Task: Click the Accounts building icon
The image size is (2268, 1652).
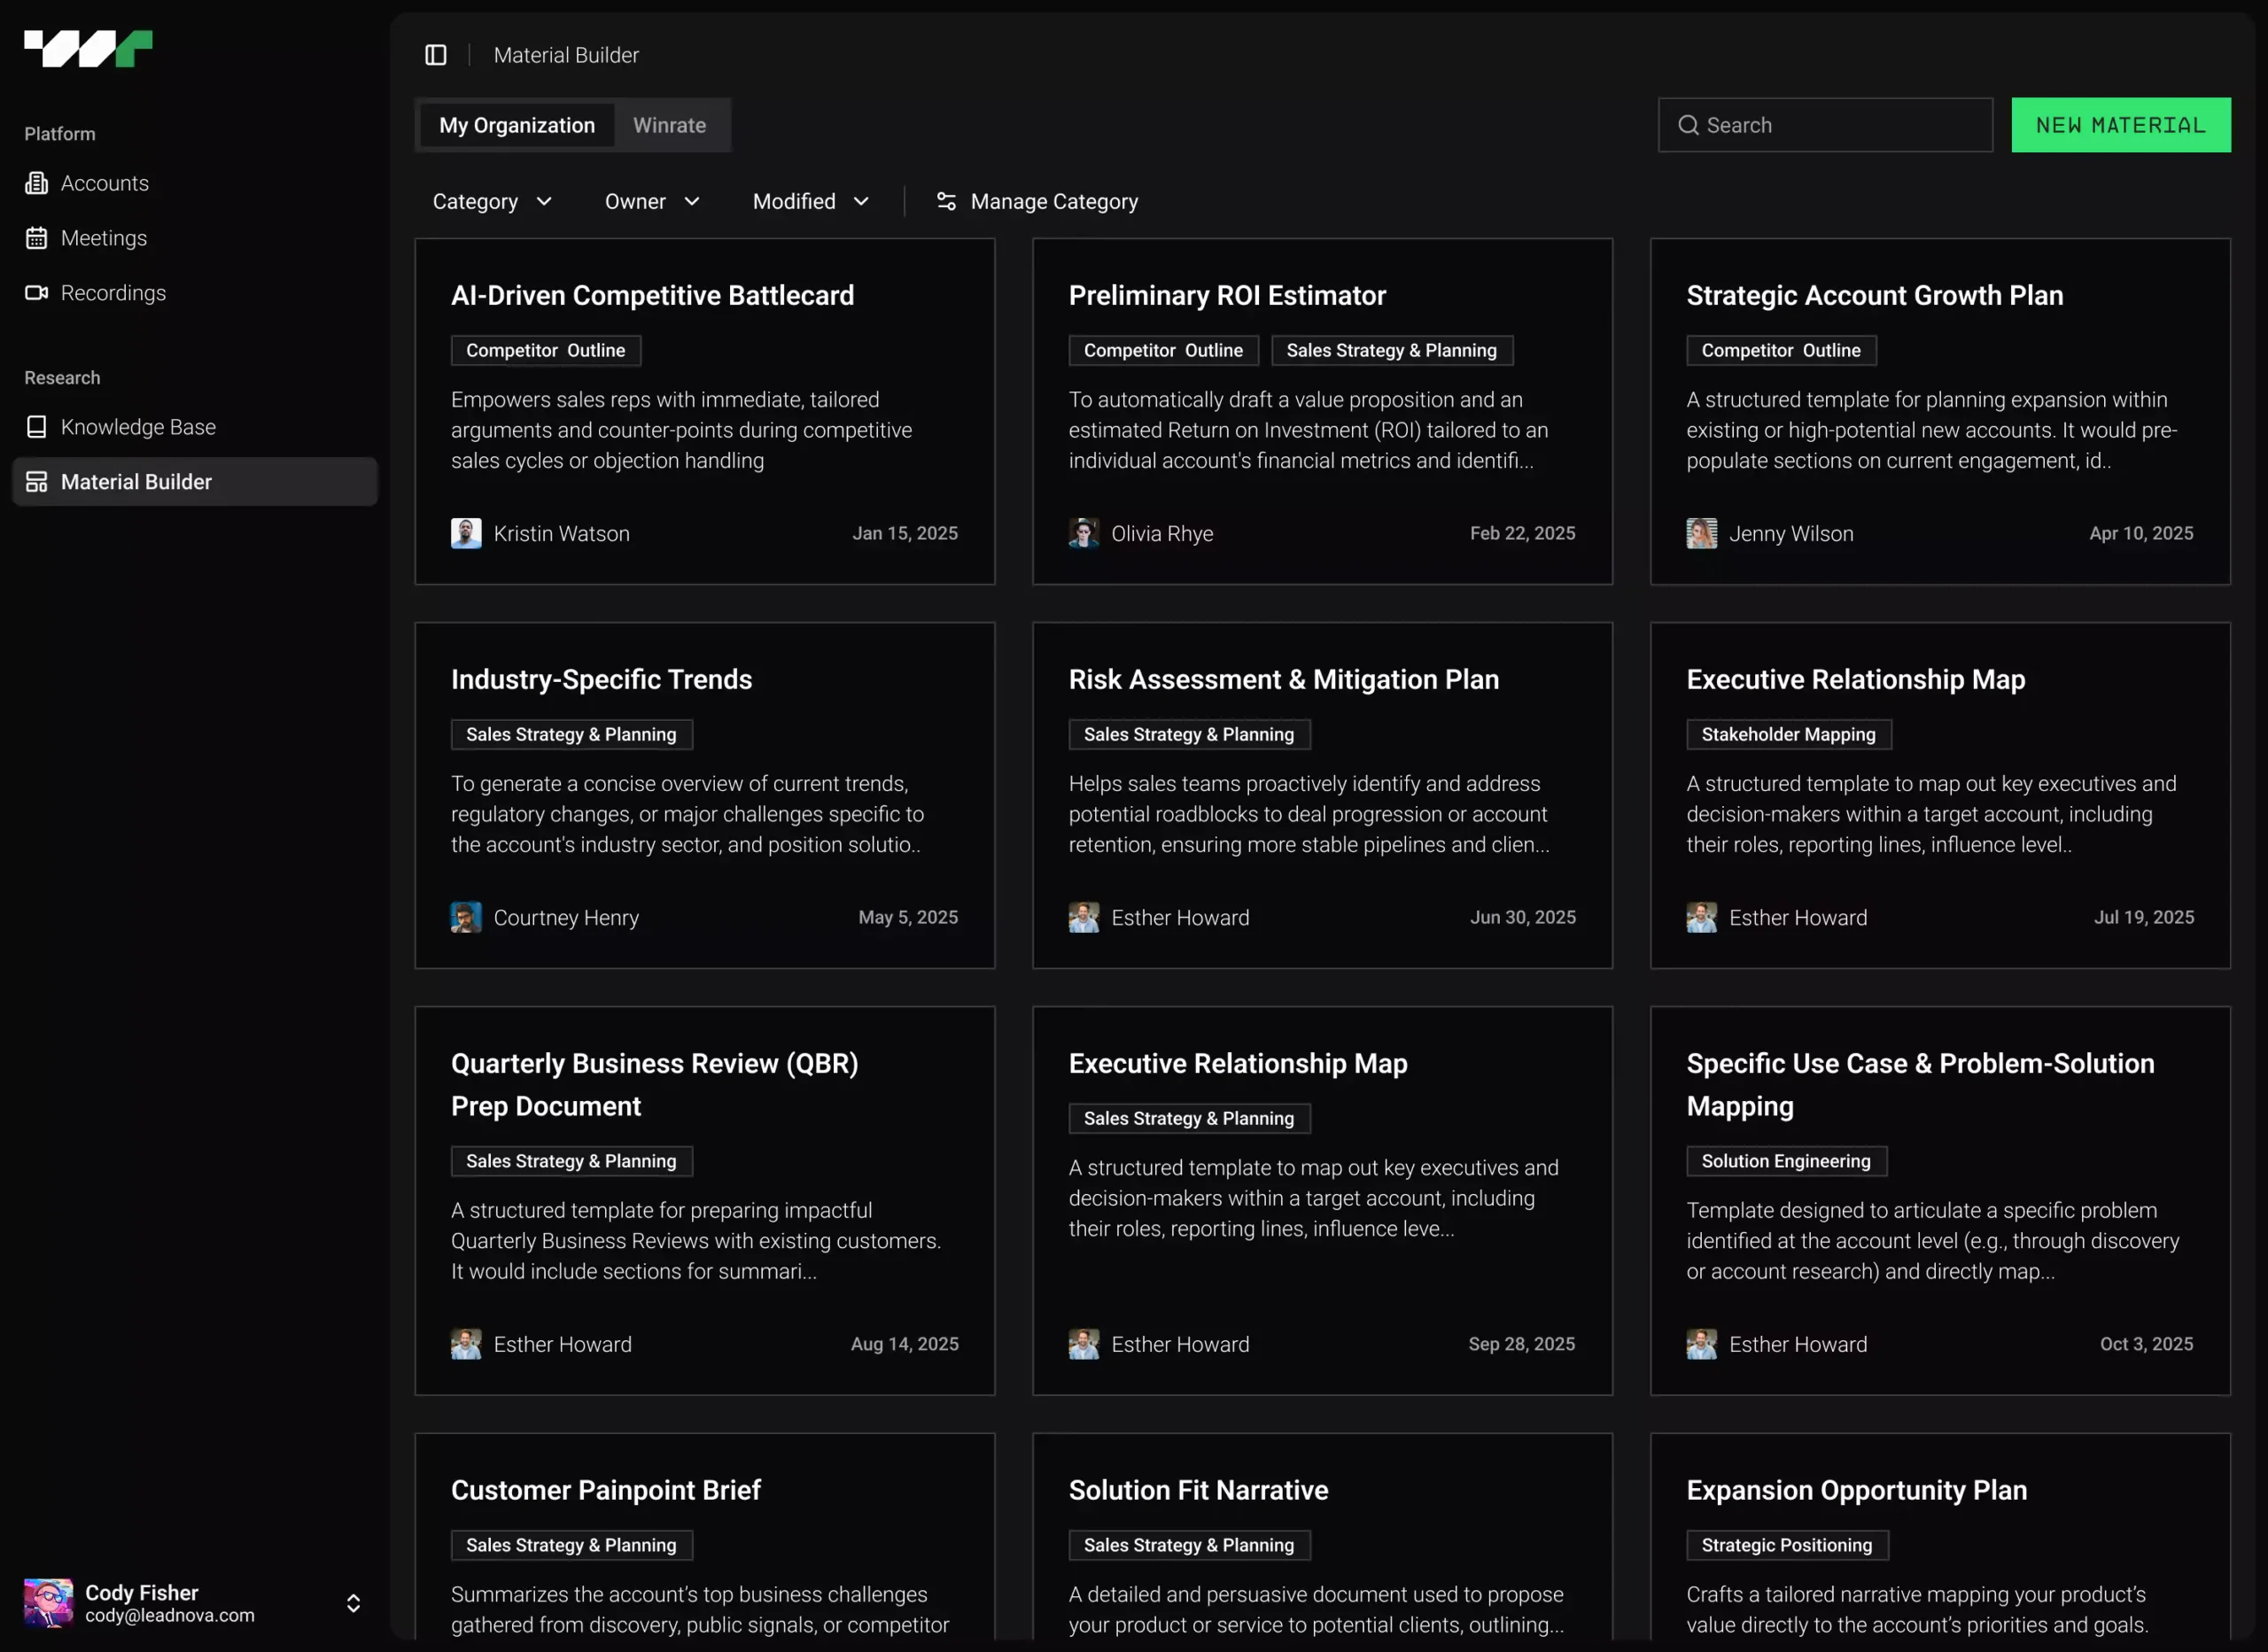Action: coord(37,183)
